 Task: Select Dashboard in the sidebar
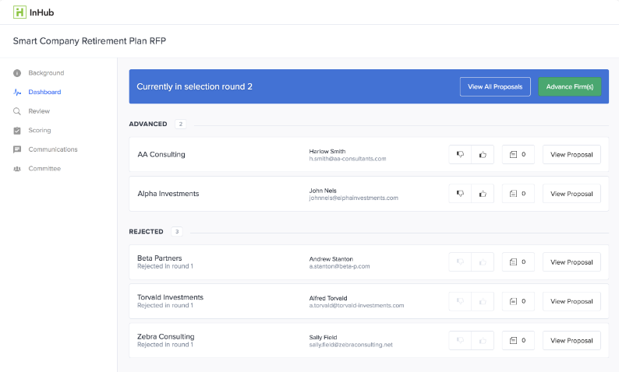(x=44, y=92)
